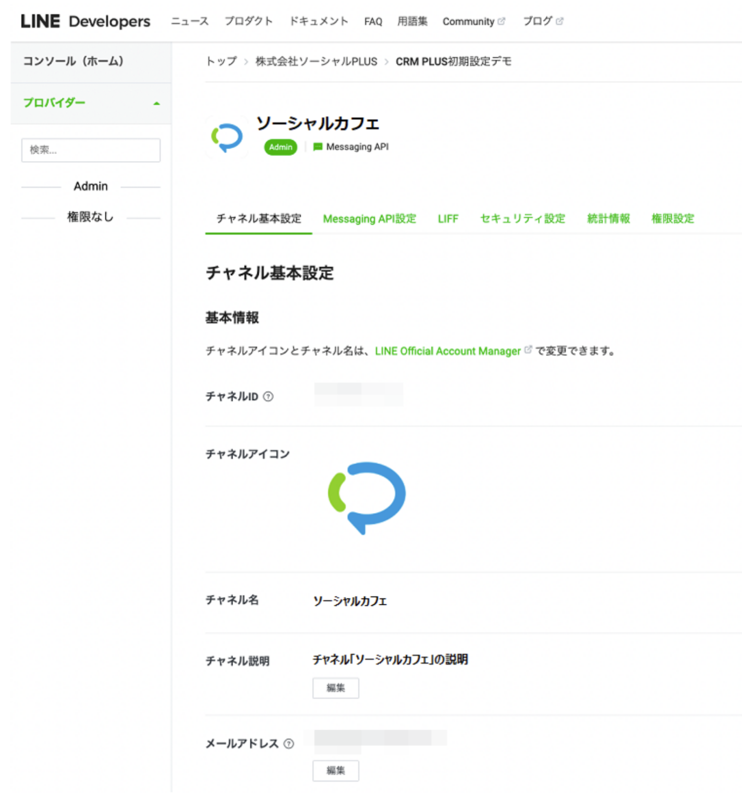
Task: Open the LIFF tab
Action: click(x=448, y=219)
